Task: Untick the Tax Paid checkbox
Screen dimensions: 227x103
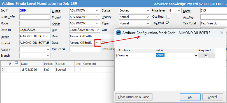Action: tap(168, 23)
